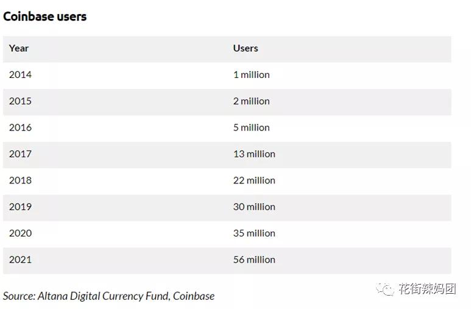The height and width of the screenshot is (309, 471).
Task: Click the 5 million users cell
Action: (252, 127)
